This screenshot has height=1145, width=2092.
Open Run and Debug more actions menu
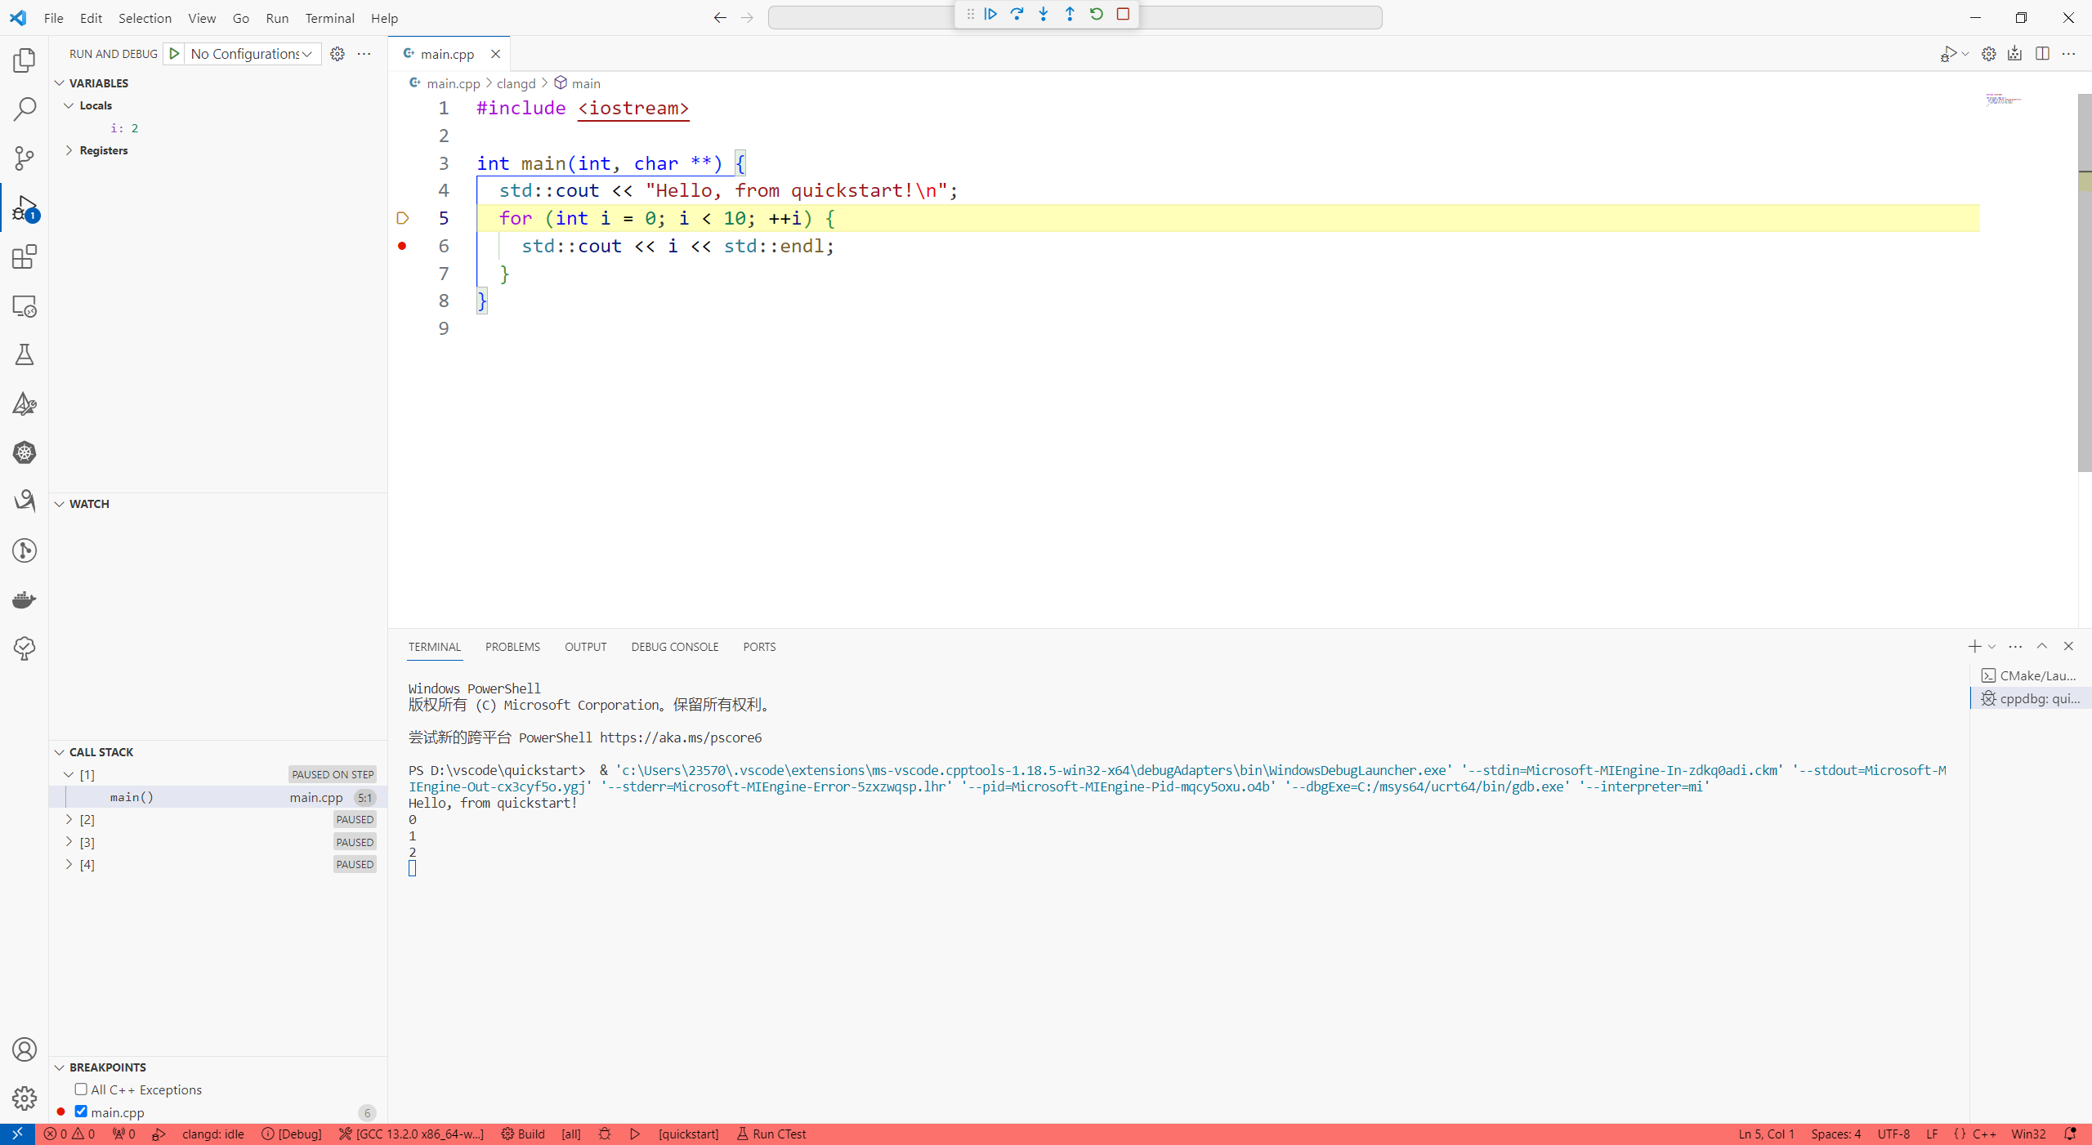(364, 54)
